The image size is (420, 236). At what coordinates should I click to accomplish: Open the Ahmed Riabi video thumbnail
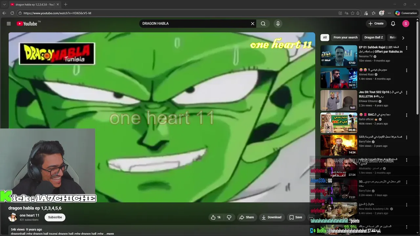pyautogui.click(x=339, y=78)
